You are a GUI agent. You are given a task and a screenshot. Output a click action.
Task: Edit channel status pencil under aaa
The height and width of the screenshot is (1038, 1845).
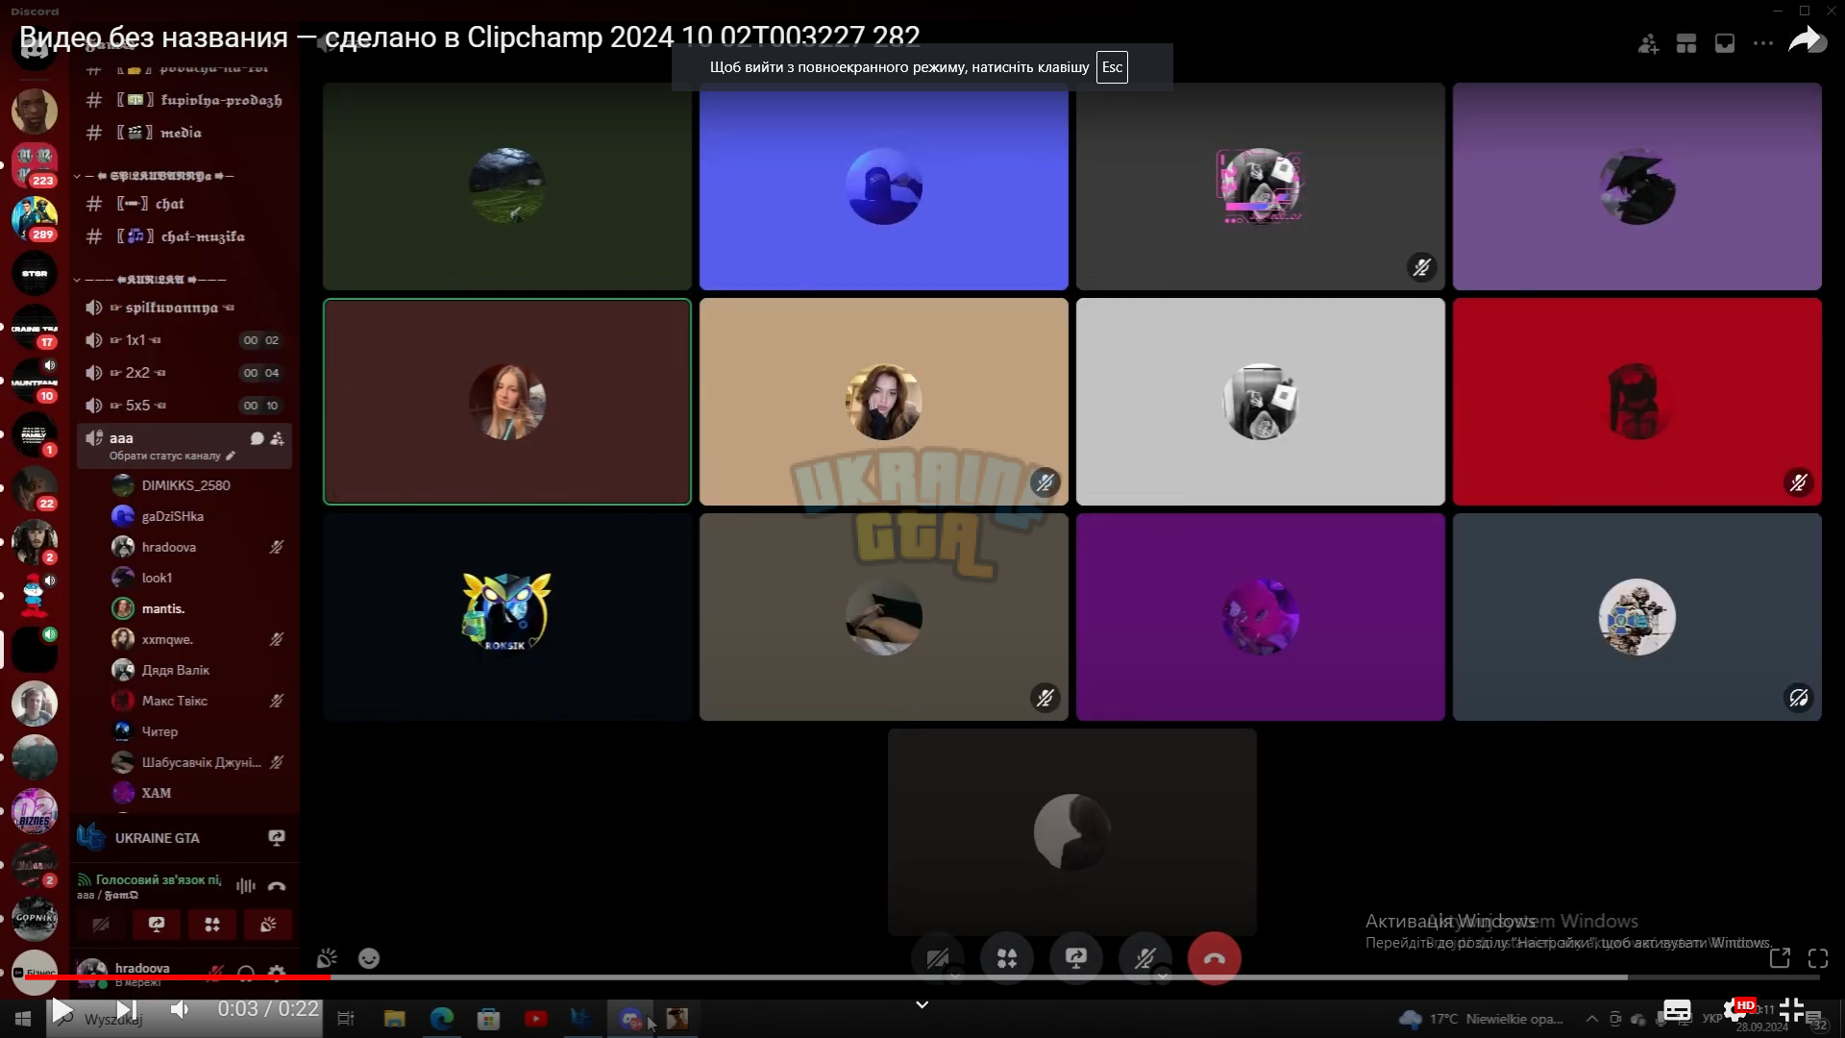[x=231, y=456]
